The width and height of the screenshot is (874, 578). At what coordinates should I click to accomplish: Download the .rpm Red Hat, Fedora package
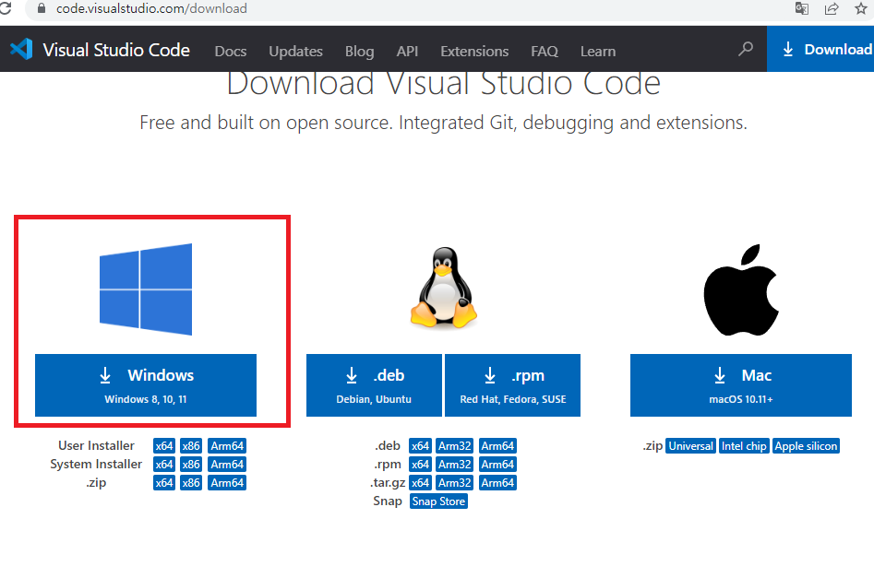pyautogui.click(x=513, y=385)
